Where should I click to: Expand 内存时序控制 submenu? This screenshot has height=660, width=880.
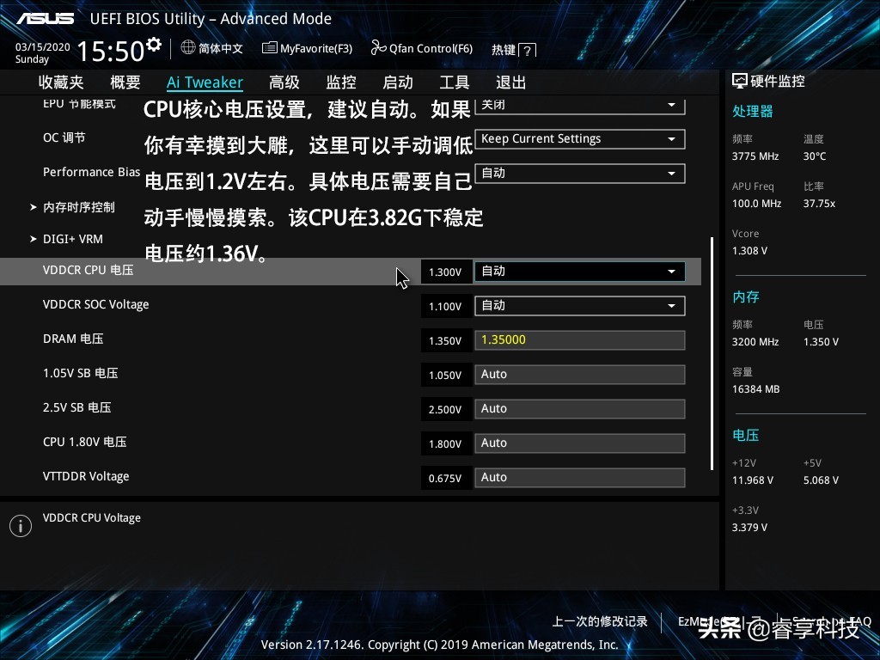(78, 207)
